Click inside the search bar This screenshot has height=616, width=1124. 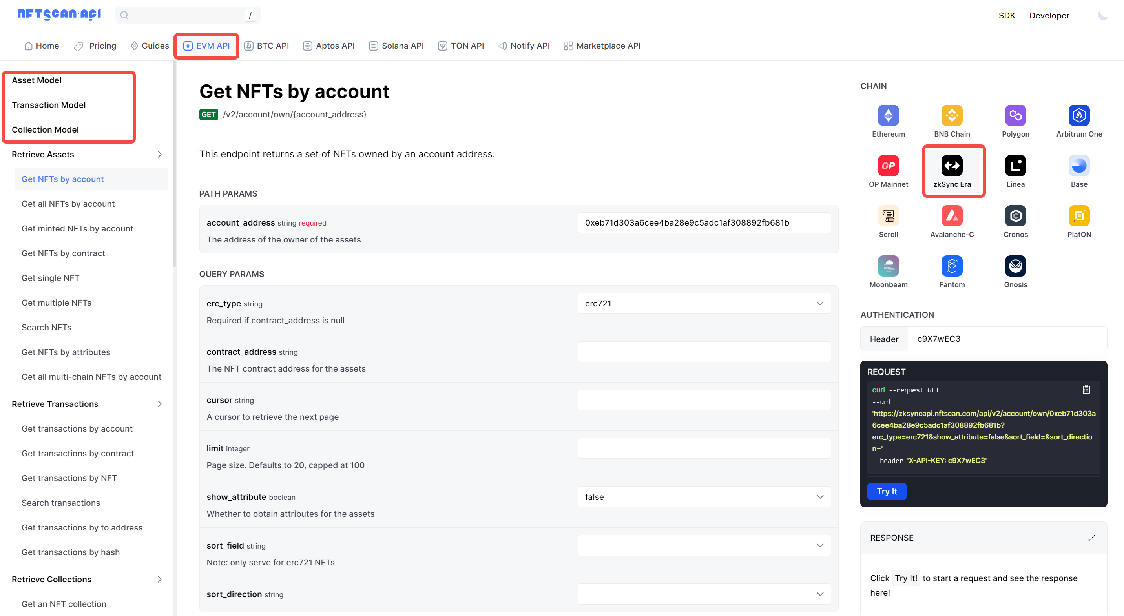(x=183, y=15)
